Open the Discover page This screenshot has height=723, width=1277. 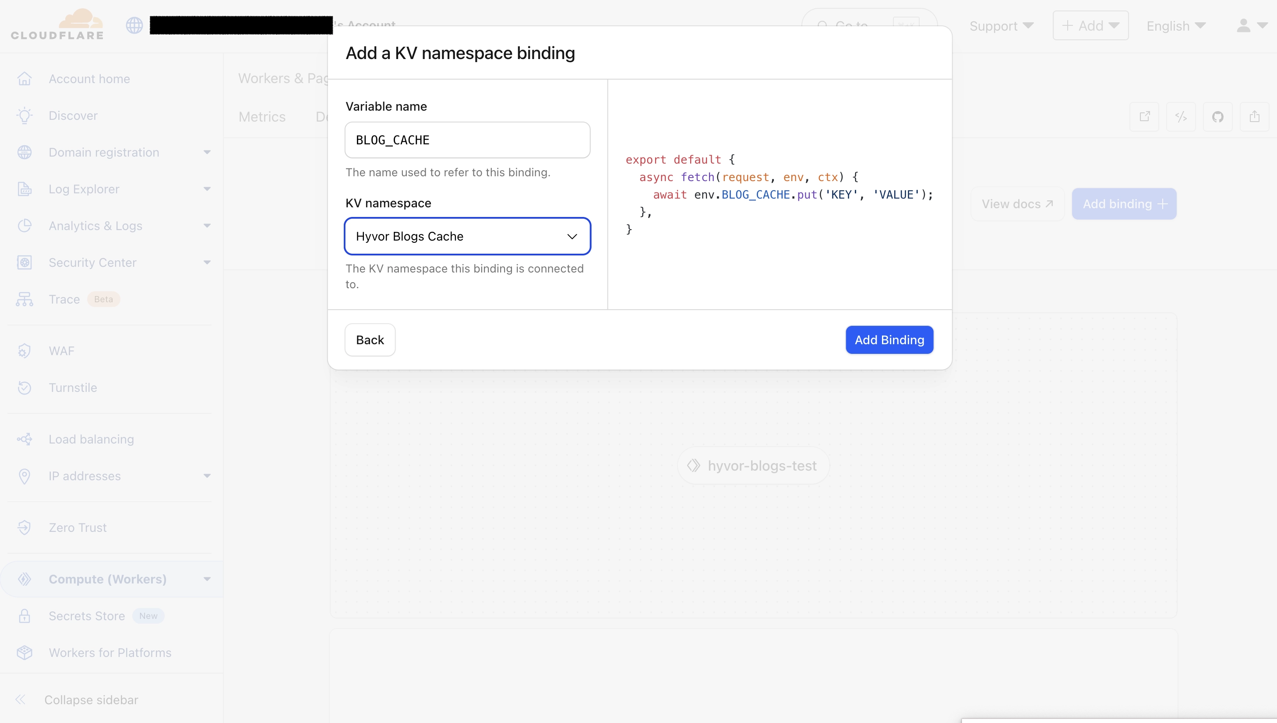pyautogui.click(x=73, y=116)
